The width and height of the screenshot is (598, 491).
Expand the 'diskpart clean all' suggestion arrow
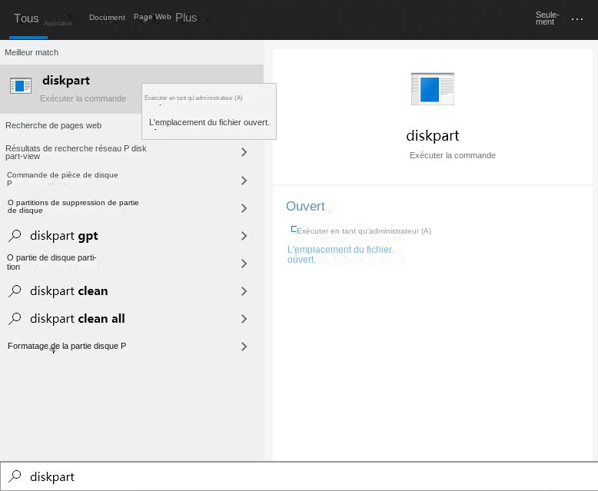(x=244, y=319)
